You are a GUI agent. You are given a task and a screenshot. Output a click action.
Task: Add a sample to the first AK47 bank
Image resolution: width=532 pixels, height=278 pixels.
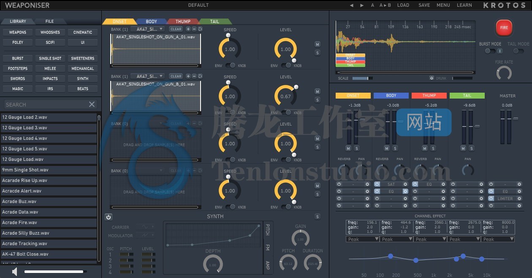point(188,29)
